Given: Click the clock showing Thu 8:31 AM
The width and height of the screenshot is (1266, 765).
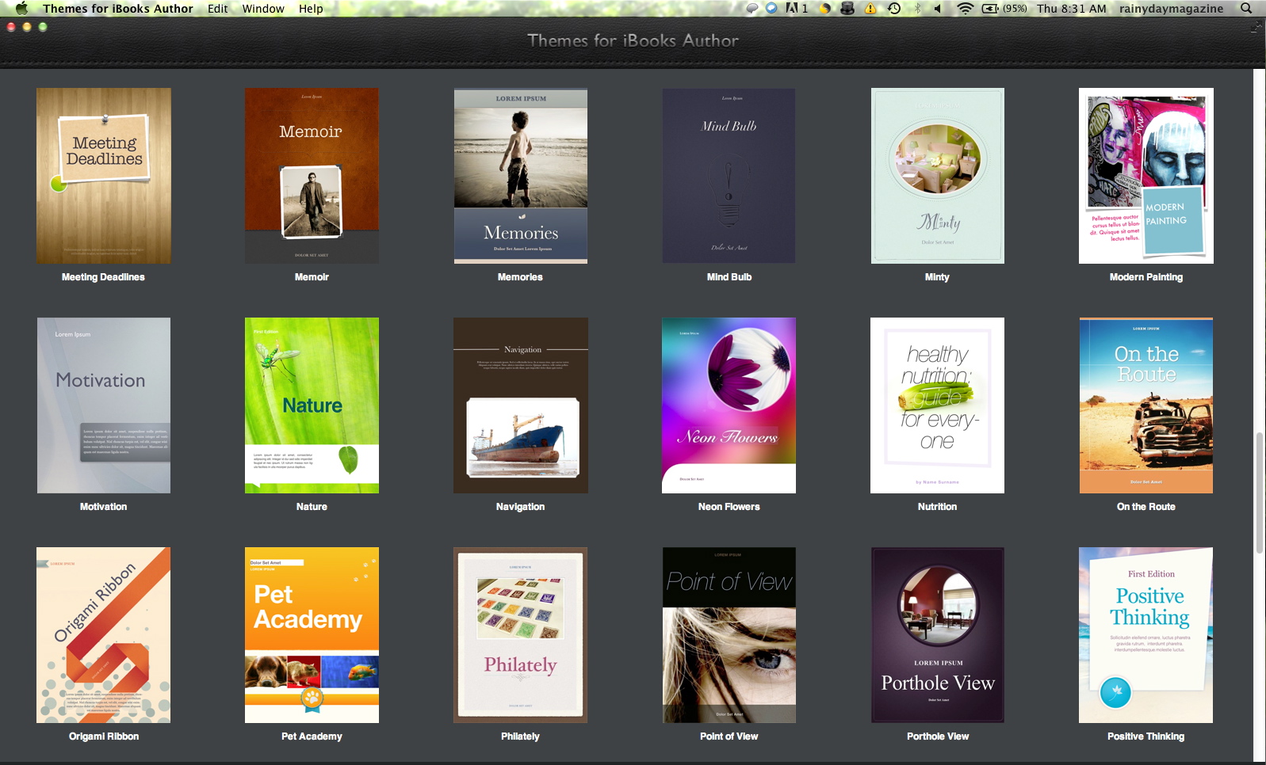Looking at the screenshot, I should point(1071,9).
